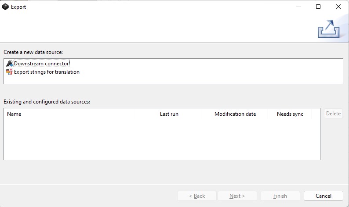Go to the previous step with Back
The image size is (349, 207).
(x=196, y=196)
